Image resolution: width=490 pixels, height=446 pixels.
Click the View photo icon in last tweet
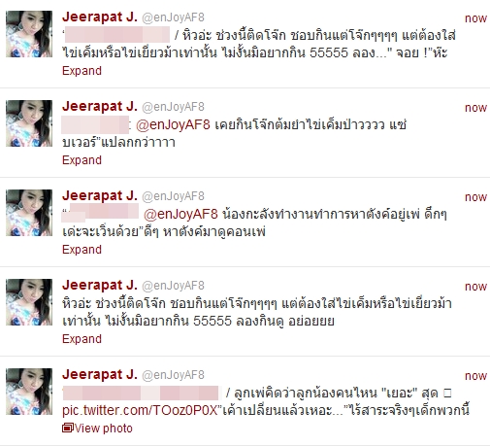click(68, 429)
